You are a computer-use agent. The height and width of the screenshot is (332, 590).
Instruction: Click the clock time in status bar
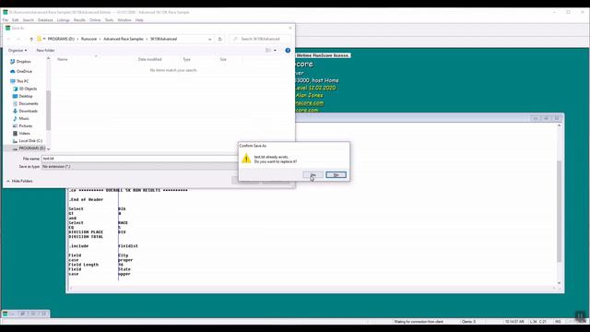pos(514,322)
